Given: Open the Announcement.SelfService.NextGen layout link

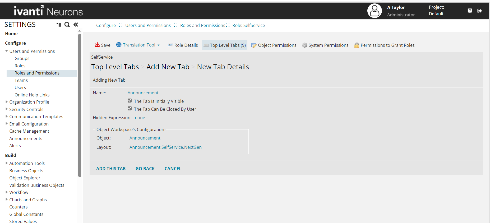Looking at the screenshot, I should pyautogui.click(x=165, y=147).
